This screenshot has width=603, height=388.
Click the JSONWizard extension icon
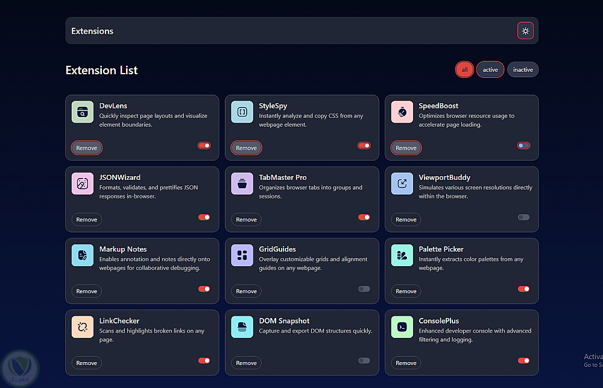click(82, 183)
